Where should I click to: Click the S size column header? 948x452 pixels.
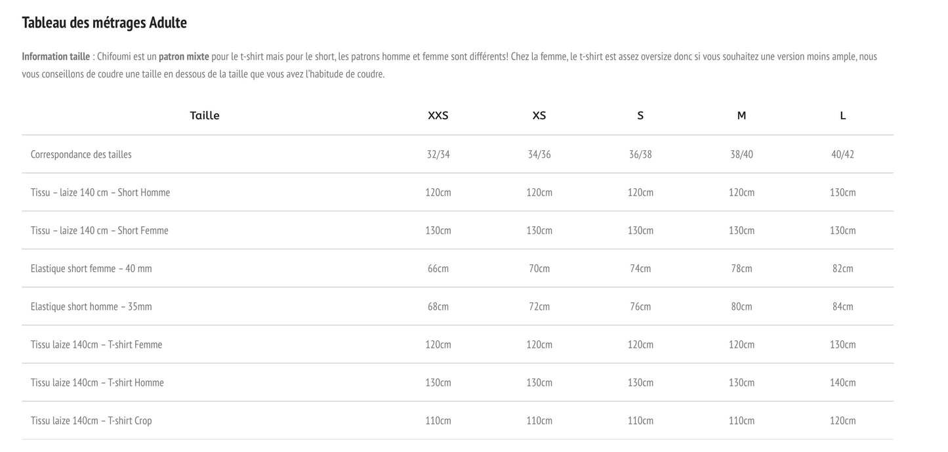pos(640,115)
